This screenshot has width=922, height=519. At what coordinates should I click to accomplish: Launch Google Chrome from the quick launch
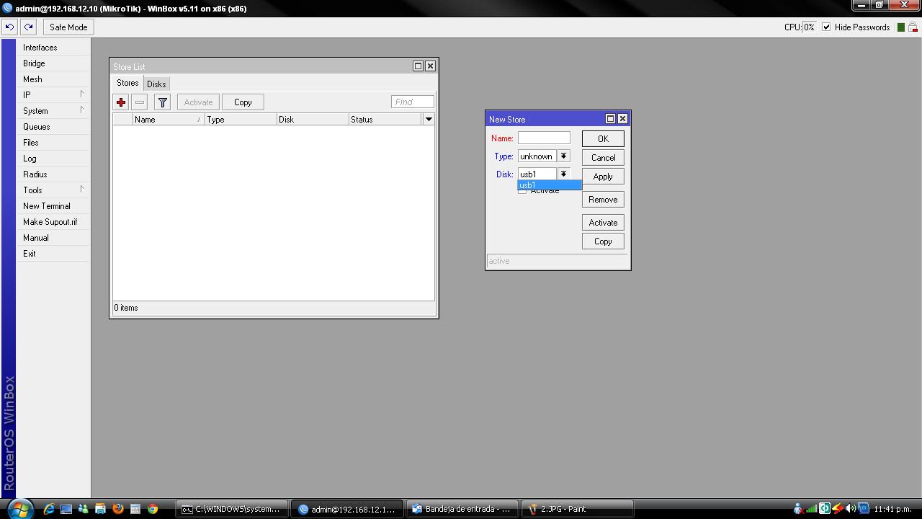[153, 509]
